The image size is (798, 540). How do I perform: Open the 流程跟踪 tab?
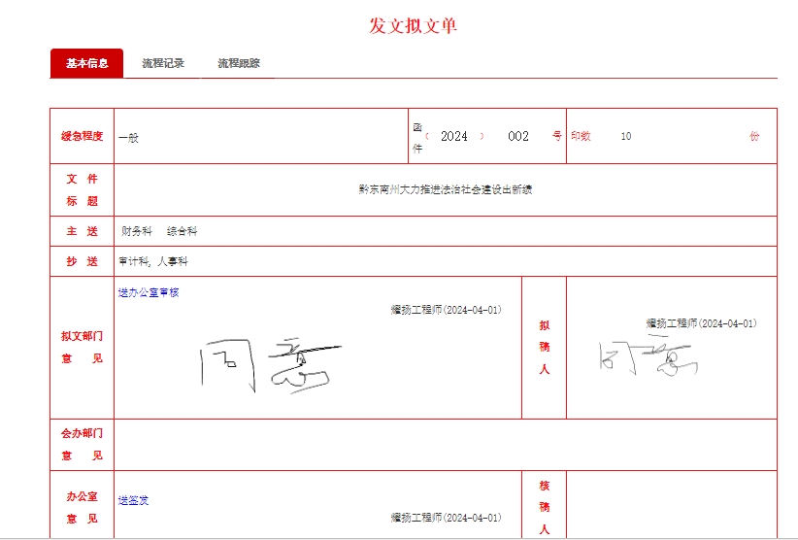pos(239,63)
